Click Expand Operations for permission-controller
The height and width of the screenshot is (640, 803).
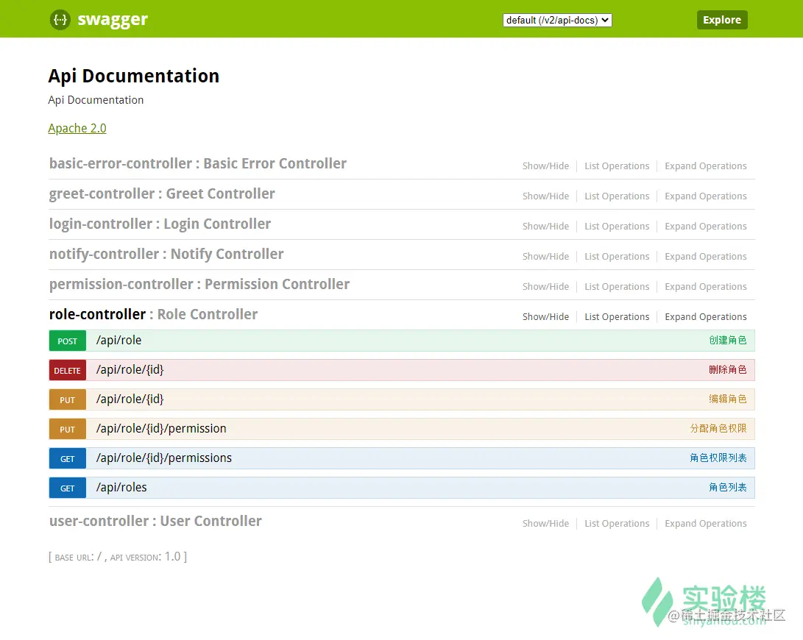[x=706, y=287]
